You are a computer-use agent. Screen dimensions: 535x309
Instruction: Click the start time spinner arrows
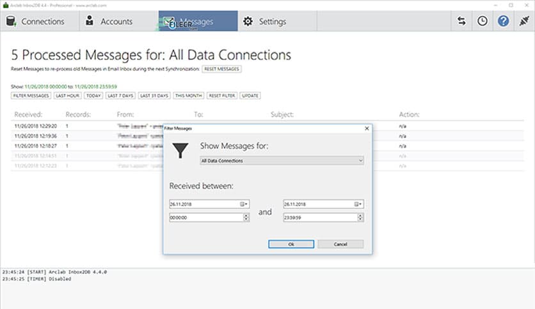point(246,218)
